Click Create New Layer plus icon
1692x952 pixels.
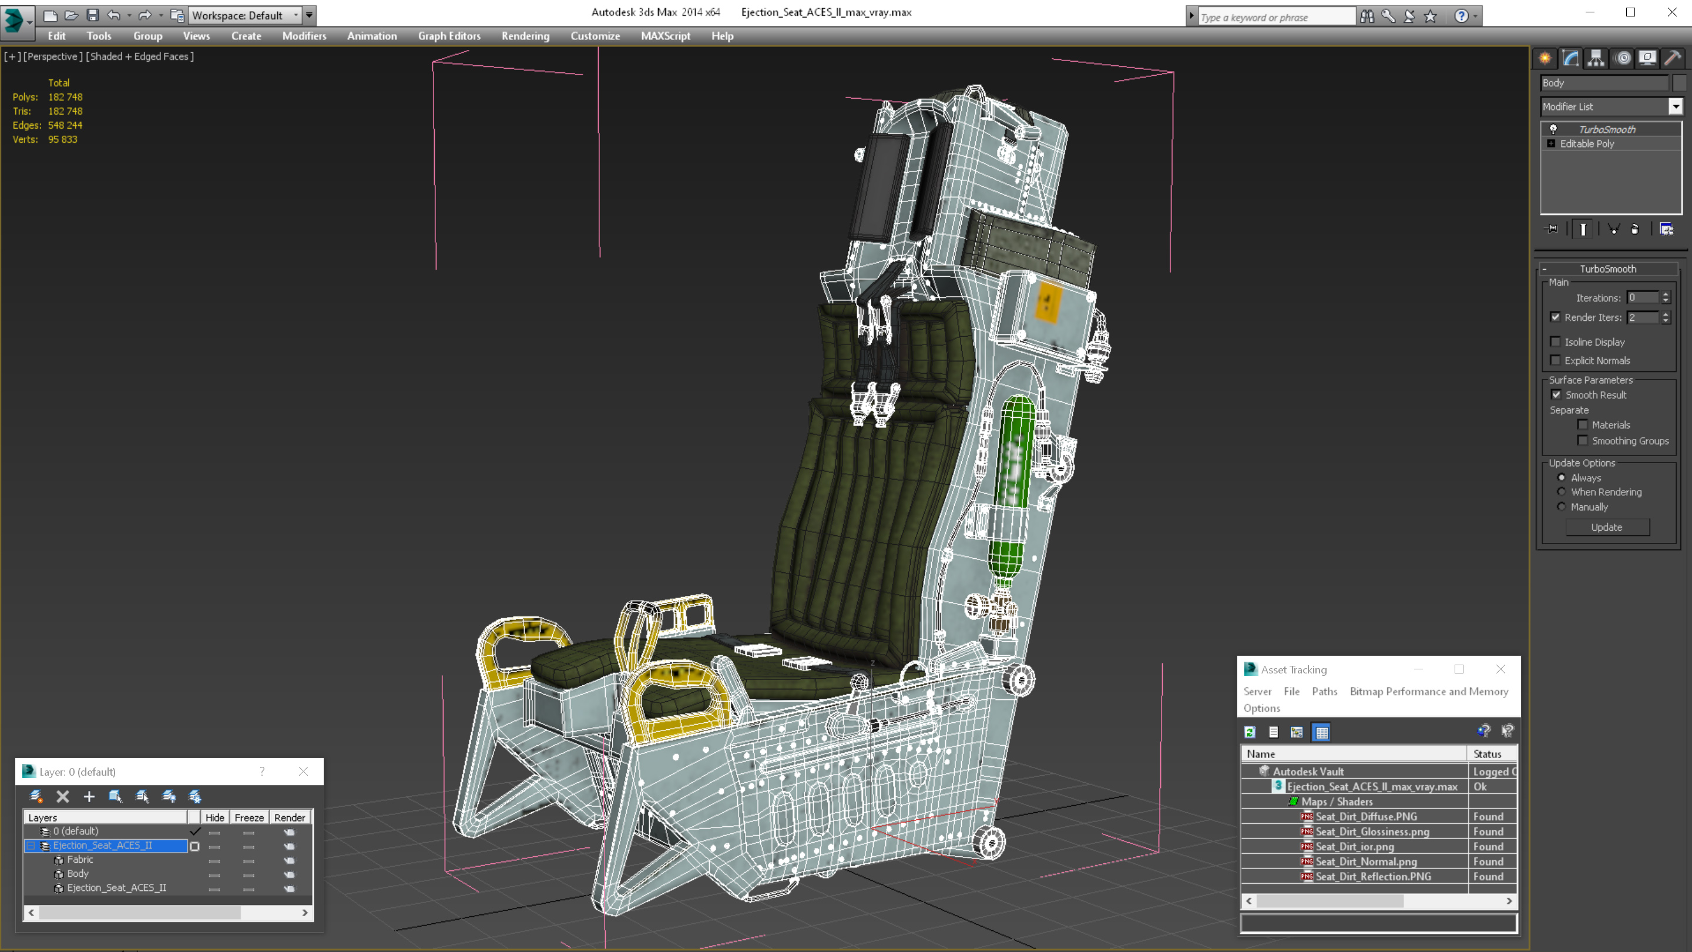point(89,796)
